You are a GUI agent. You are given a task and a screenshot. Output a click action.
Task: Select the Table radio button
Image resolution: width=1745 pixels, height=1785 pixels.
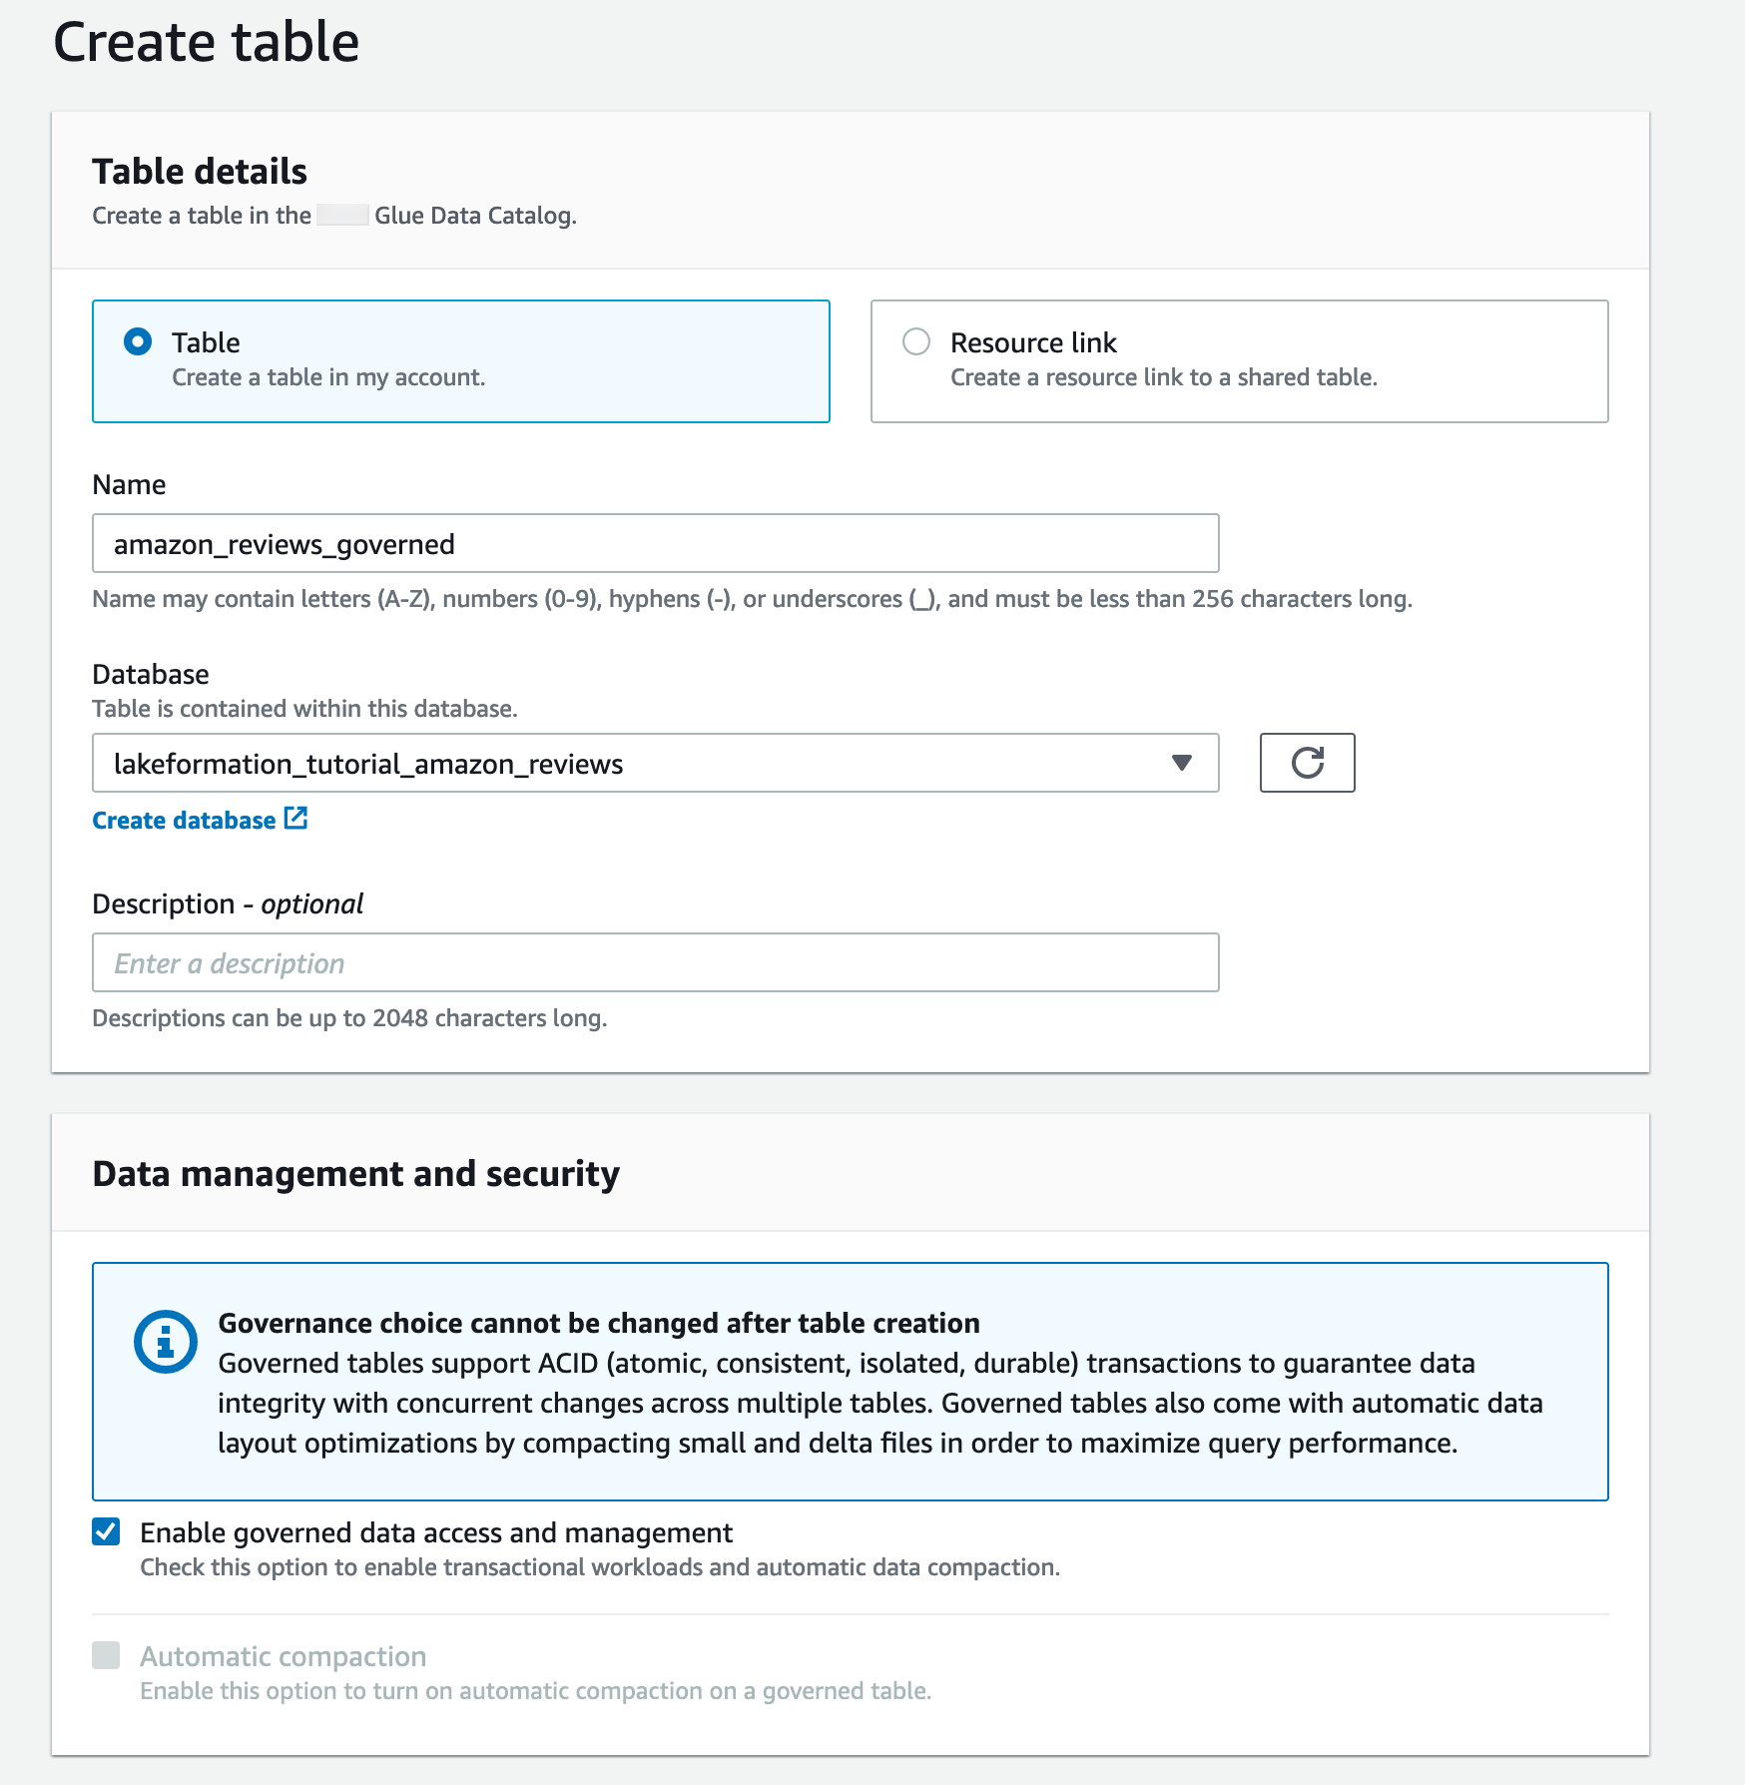138,342
